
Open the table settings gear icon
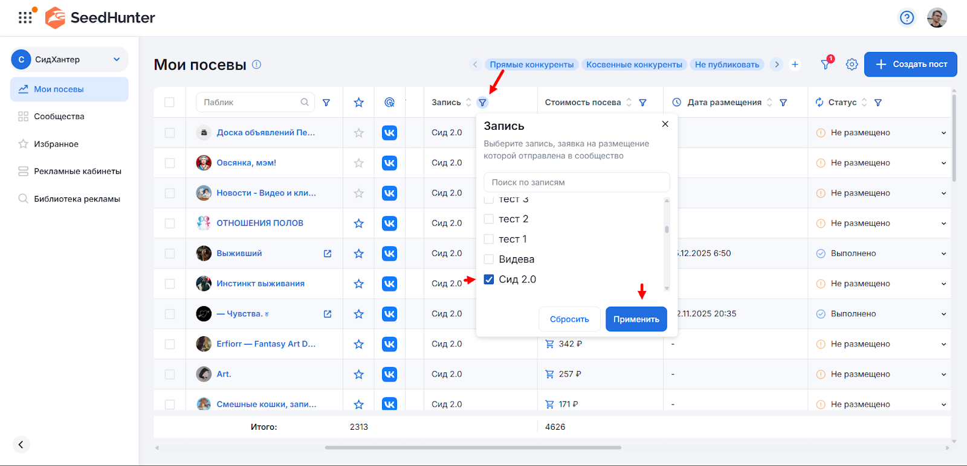click(852, 64)
